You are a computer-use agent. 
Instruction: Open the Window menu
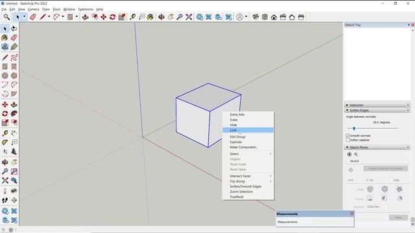[69, 9]
